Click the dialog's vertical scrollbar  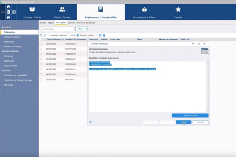coord(207,85)
